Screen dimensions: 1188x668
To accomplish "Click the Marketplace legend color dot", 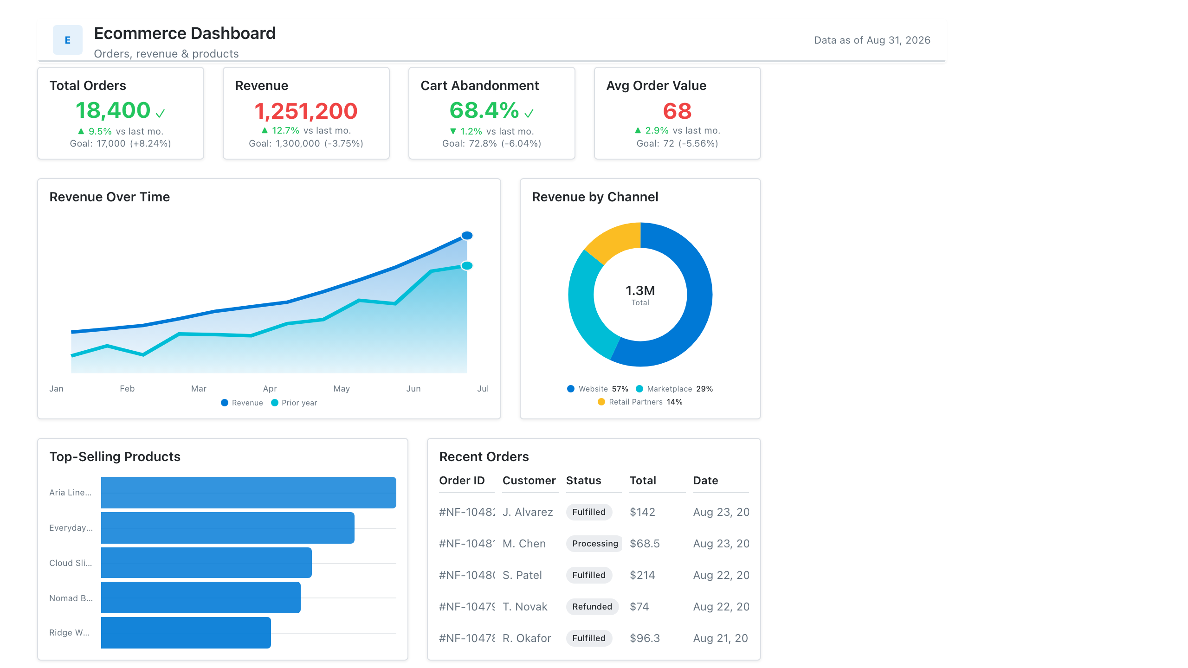I will 639,389.
